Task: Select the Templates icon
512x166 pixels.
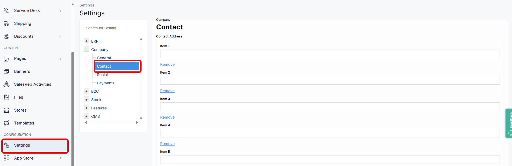Action: [6, 123]
